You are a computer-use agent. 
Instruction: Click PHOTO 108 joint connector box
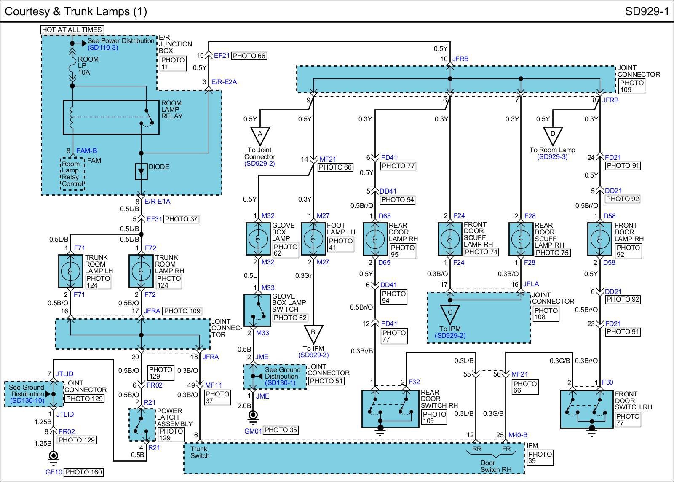(x=546, y=314)
